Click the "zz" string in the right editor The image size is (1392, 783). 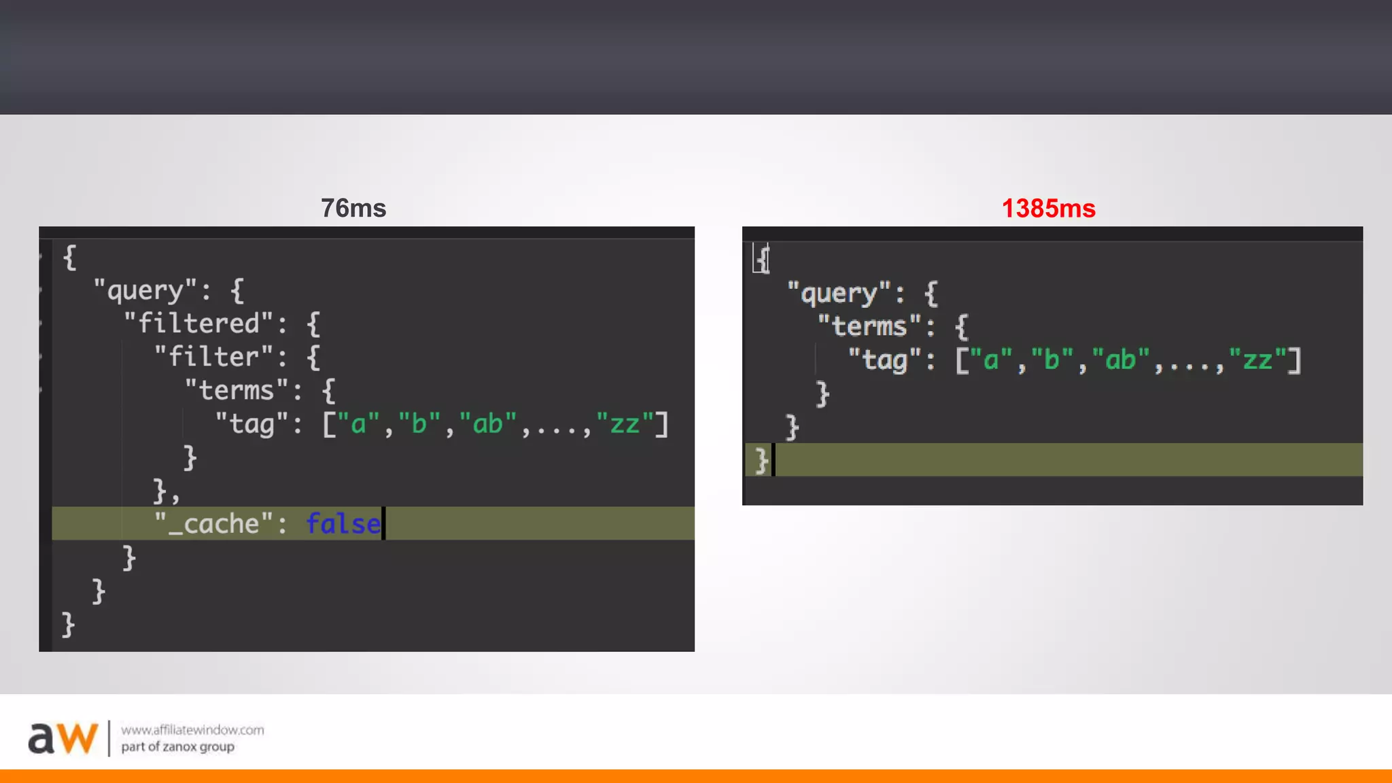pos(1257,360)
